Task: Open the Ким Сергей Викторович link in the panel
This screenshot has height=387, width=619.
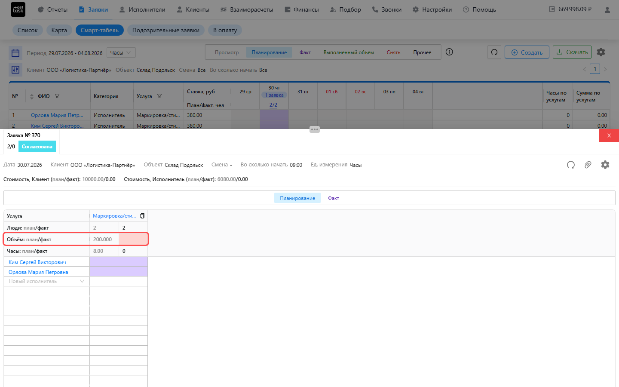Action: tap(37, 262)
